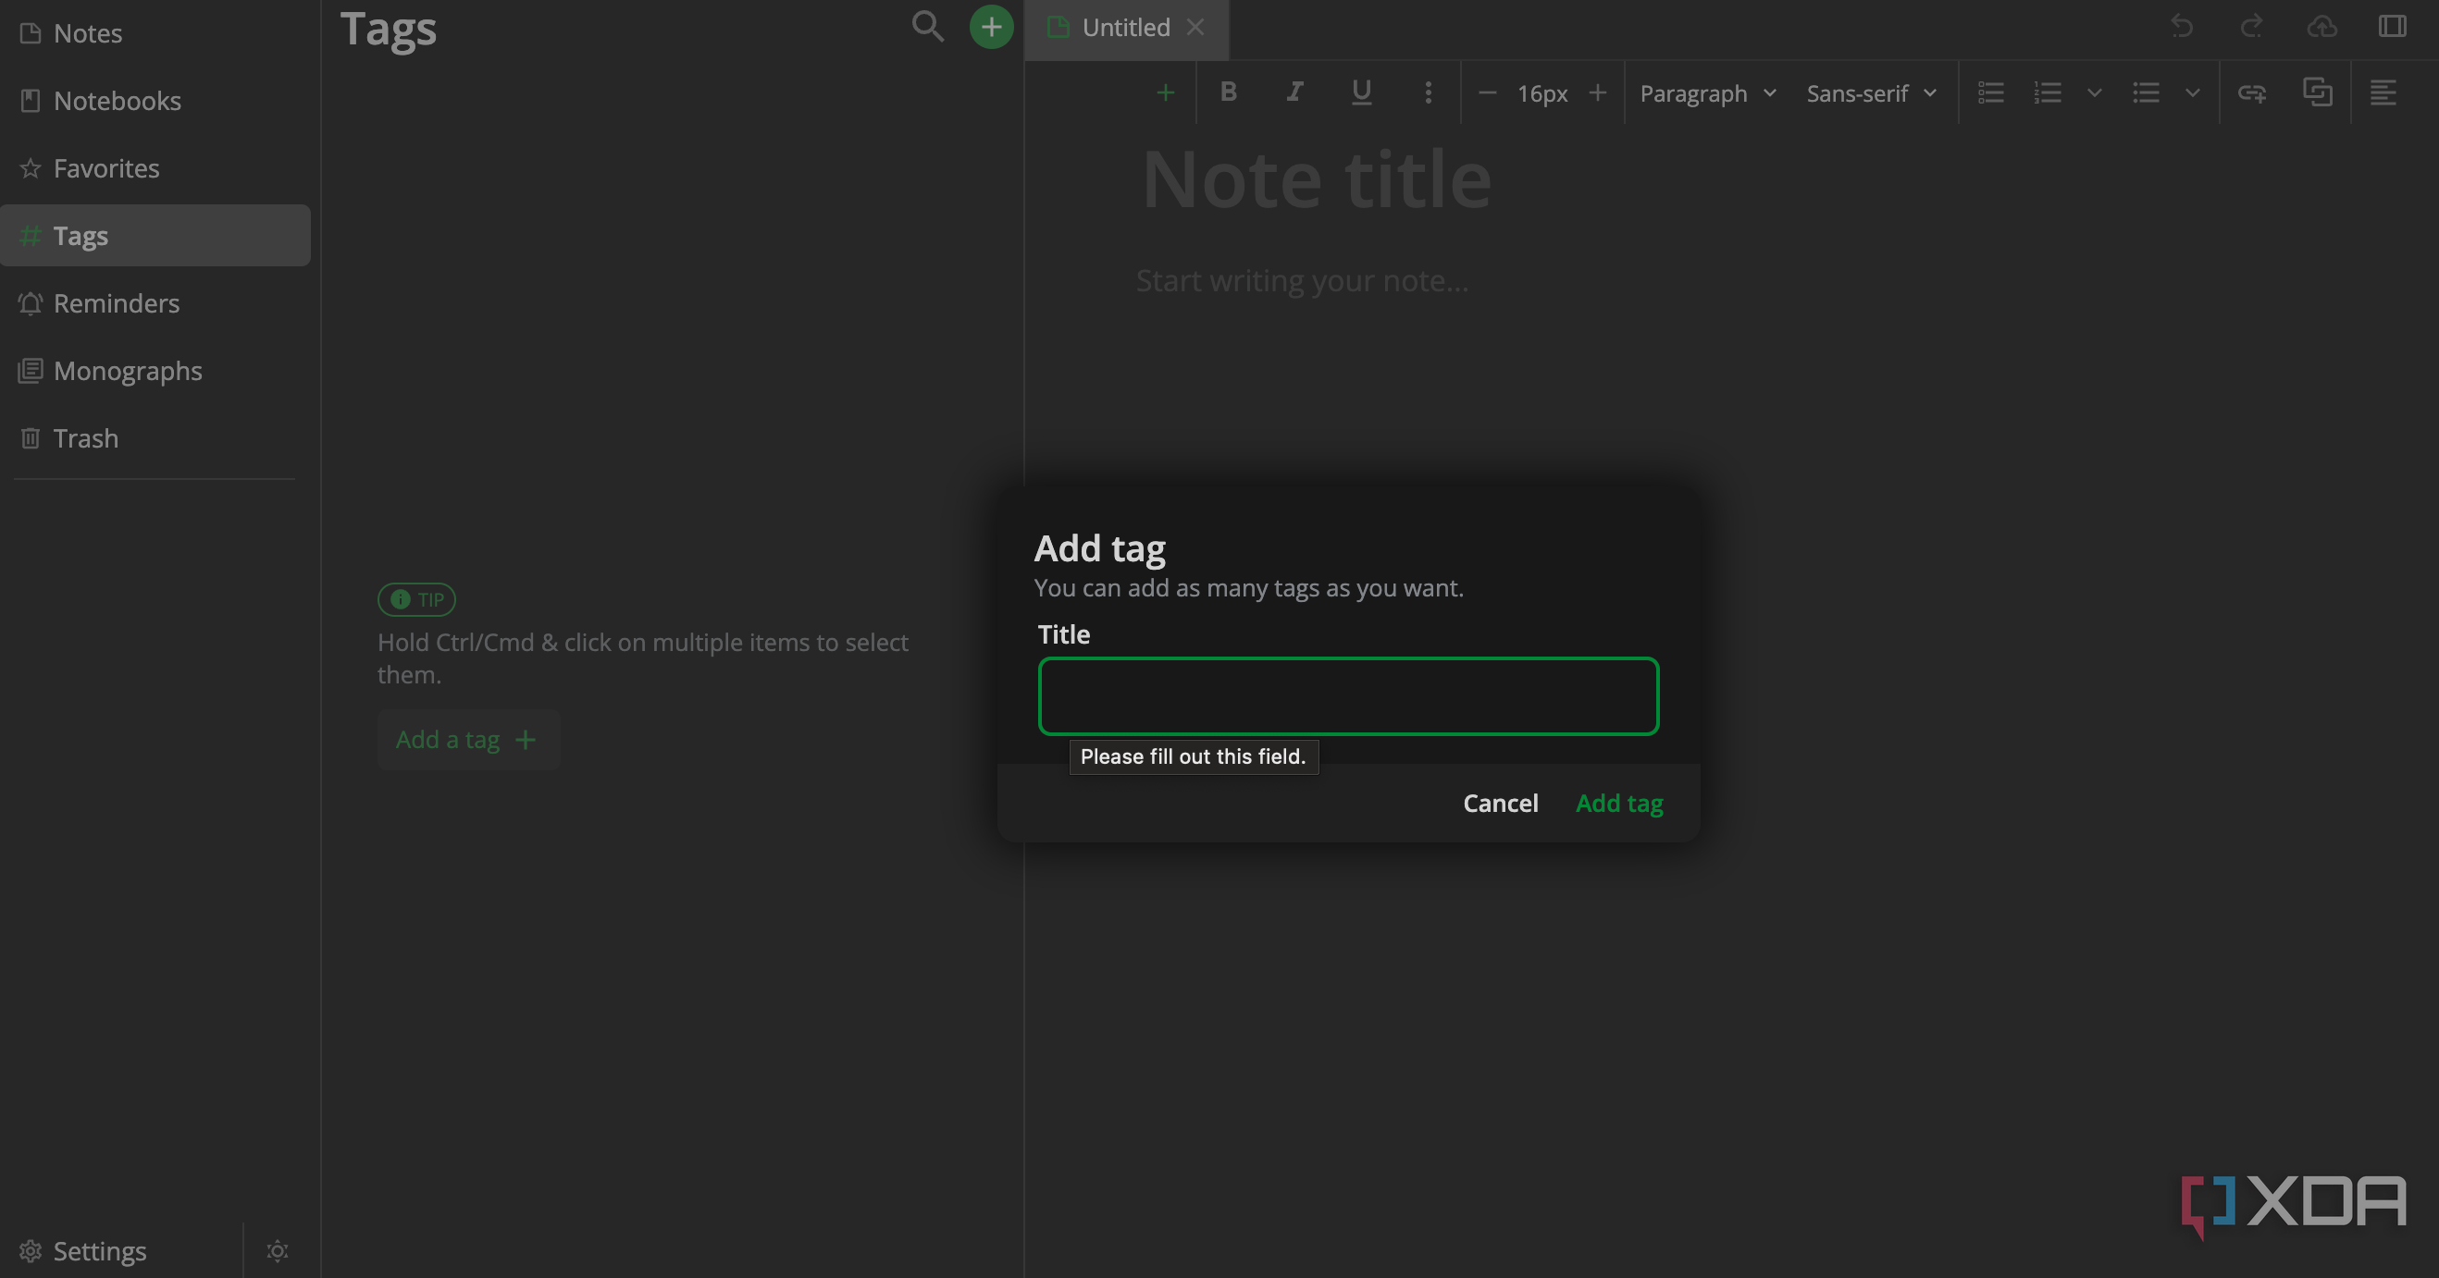Click the TIP badge
Viewport: 2439px width, 1278px height.
pos(416,600)
